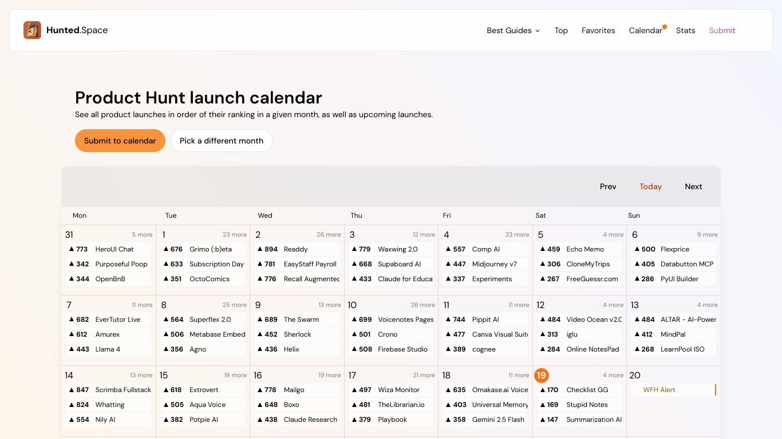Click Pick a different month button

click(x=222, y=141)
